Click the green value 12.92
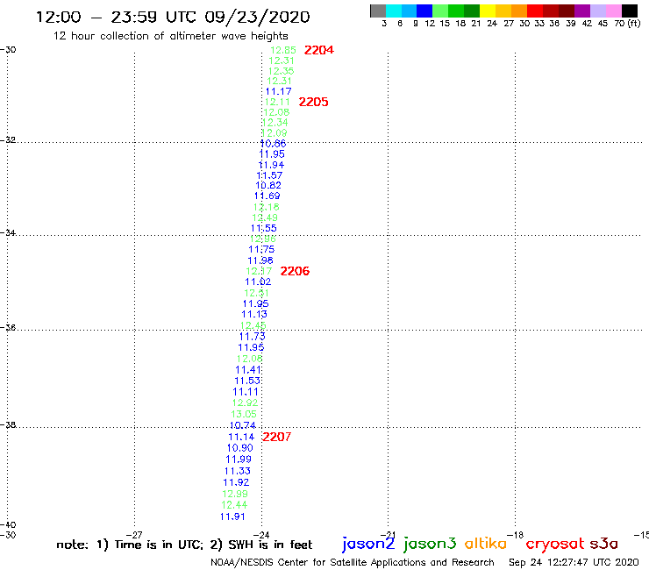 pos(245,403)
